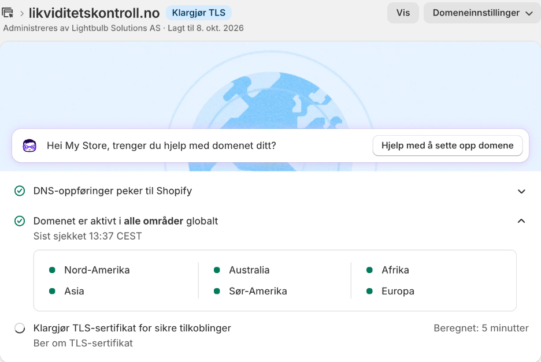Click the green status dot for Australia
Viewport: 541px width, 362px height.
pyautogui.click(x=217, y=270)
